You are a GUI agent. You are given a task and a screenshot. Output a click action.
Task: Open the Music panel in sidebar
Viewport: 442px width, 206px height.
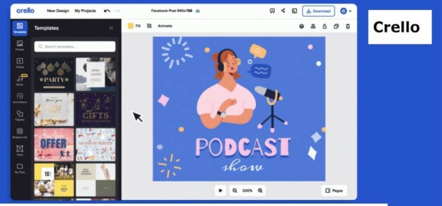click(x=20, y=80)
